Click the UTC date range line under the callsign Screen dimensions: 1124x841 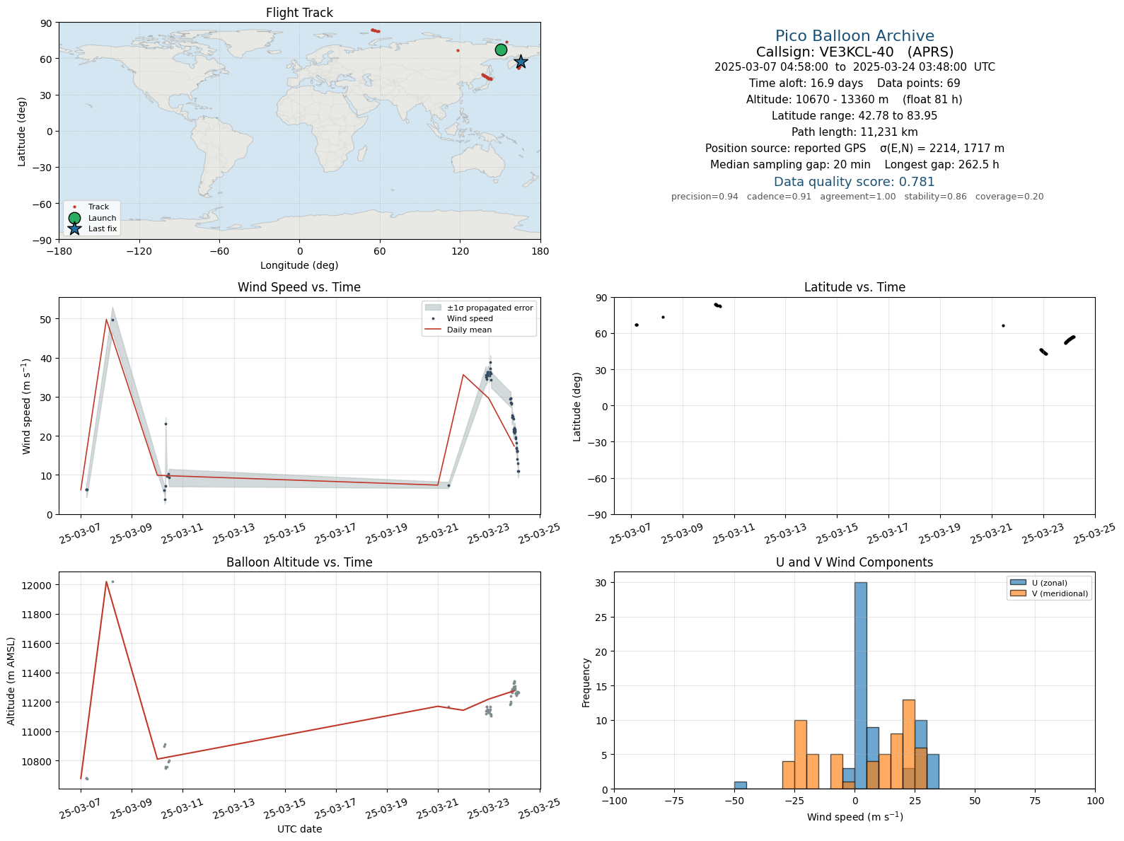pyautogui.click(x=854, y=67)
